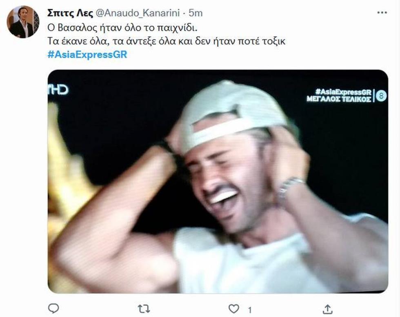Open the share upload icon
This screenshot has height=317, width=400.
click(x=327, y=309)
